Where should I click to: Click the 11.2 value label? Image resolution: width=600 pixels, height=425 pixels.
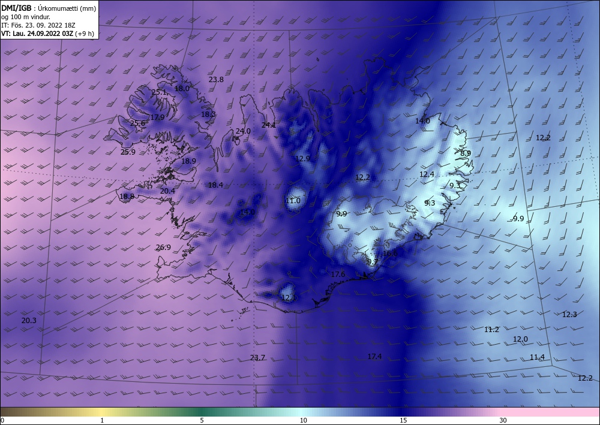coord(491,330)
